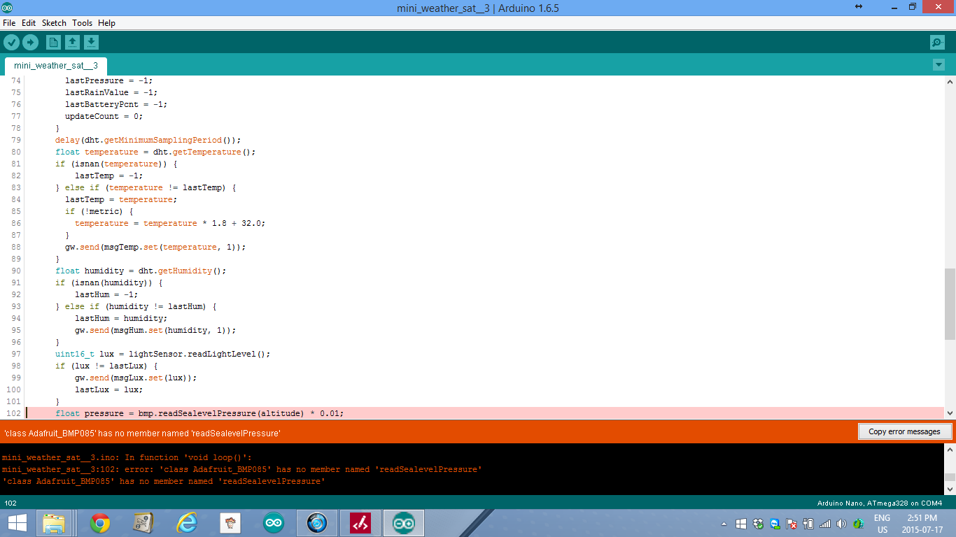Click 'gw.send(msgLux.set(lux));' on line 99
The image size is (956, 537).
pyautogui.click(x=136, y=378)
